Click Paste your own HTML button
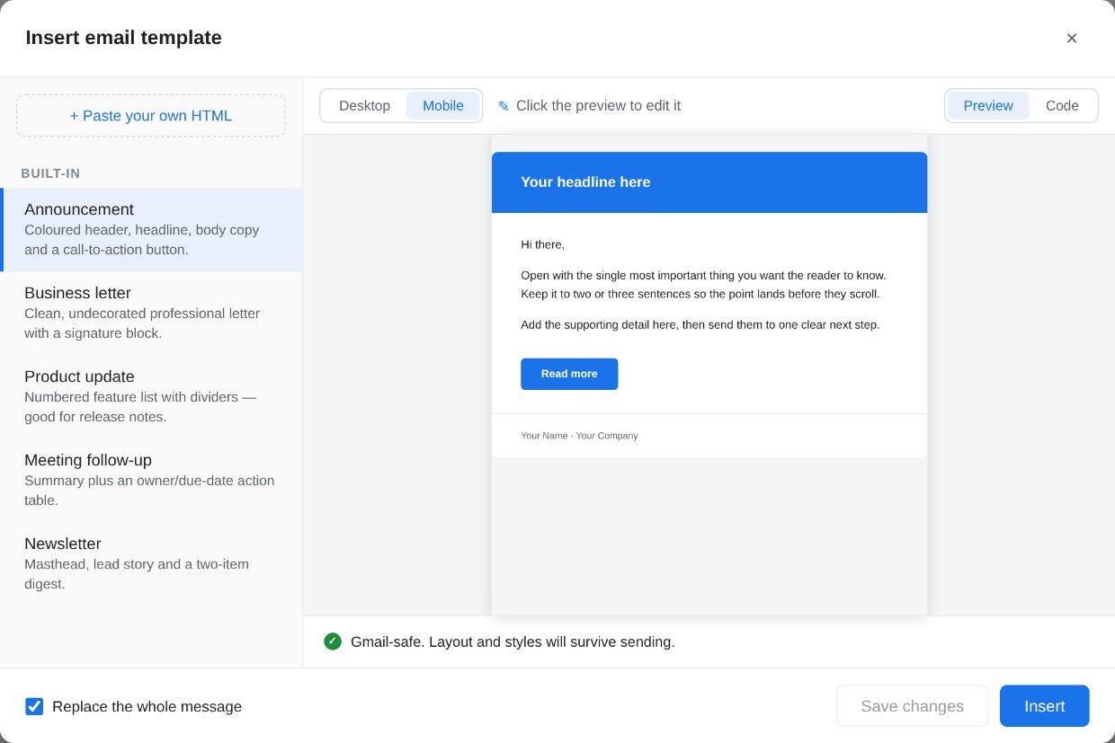The height and width of the screenshot is (743, 1115). 151,116
